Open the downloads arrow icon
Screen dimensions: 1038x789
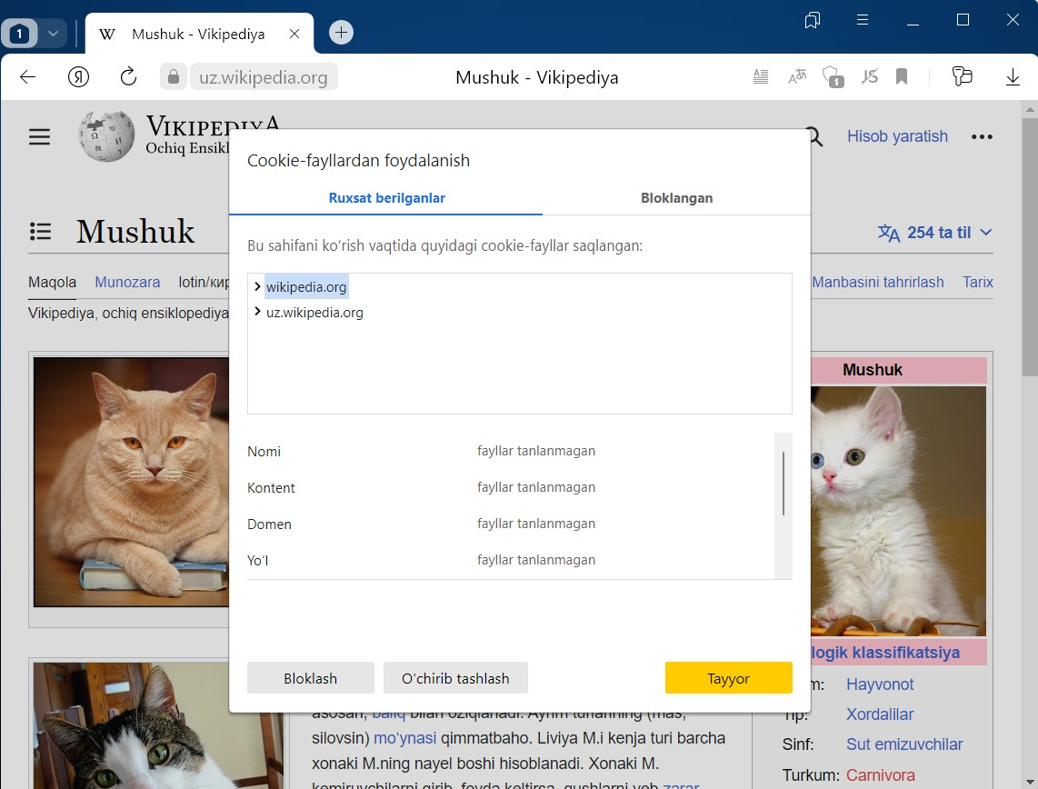coord(1013,77)
